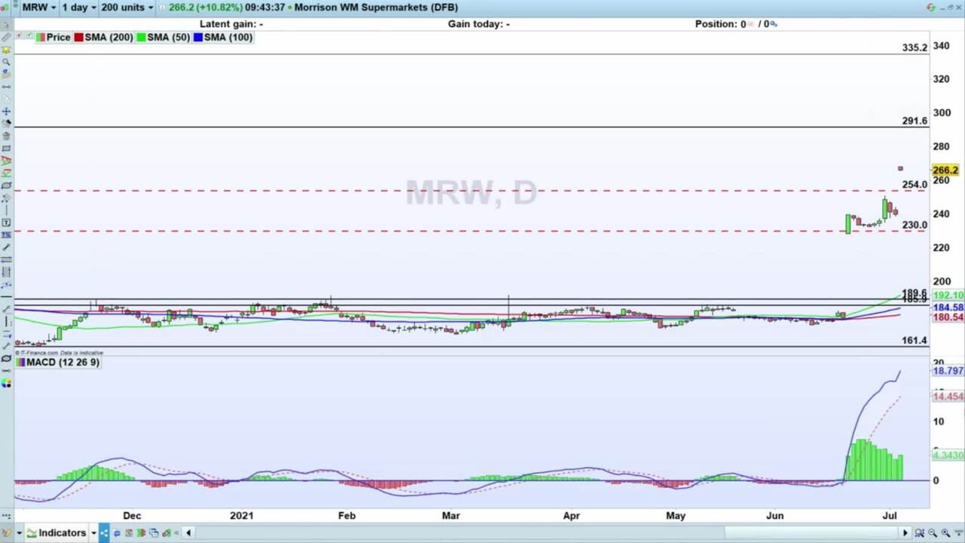Click the blue share icon beside Indicators
965x543 pixels.
104,533
